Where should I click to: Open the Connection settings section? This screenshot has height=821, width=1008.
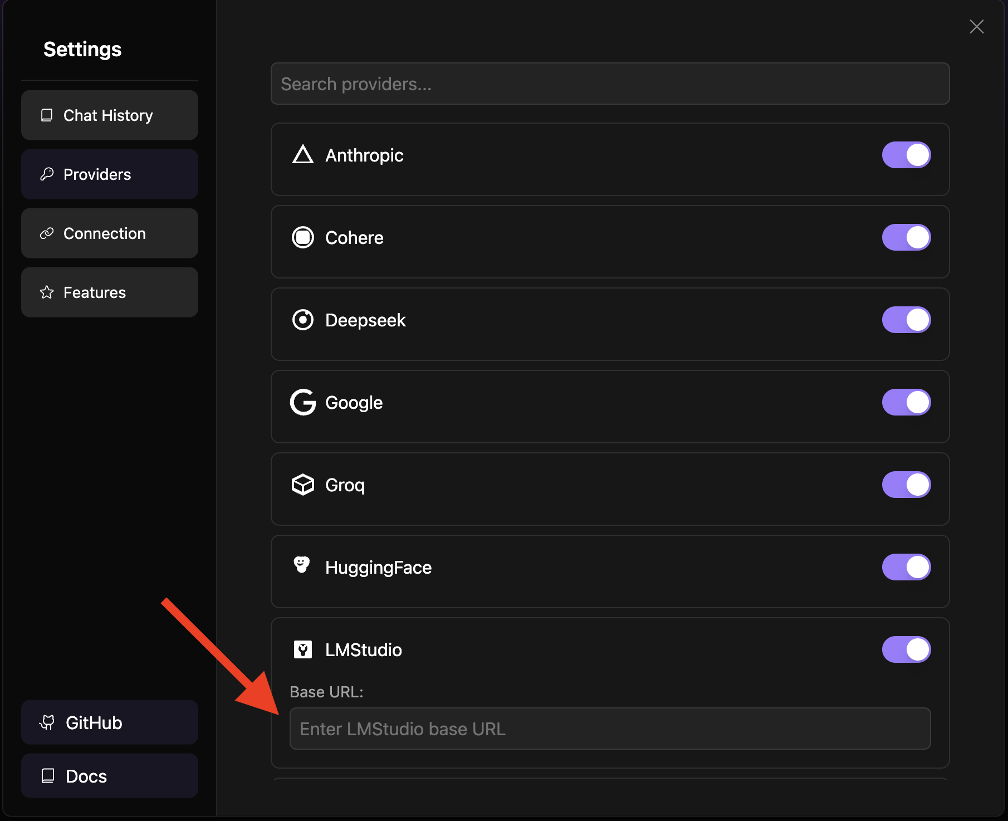tap(109, 233)
